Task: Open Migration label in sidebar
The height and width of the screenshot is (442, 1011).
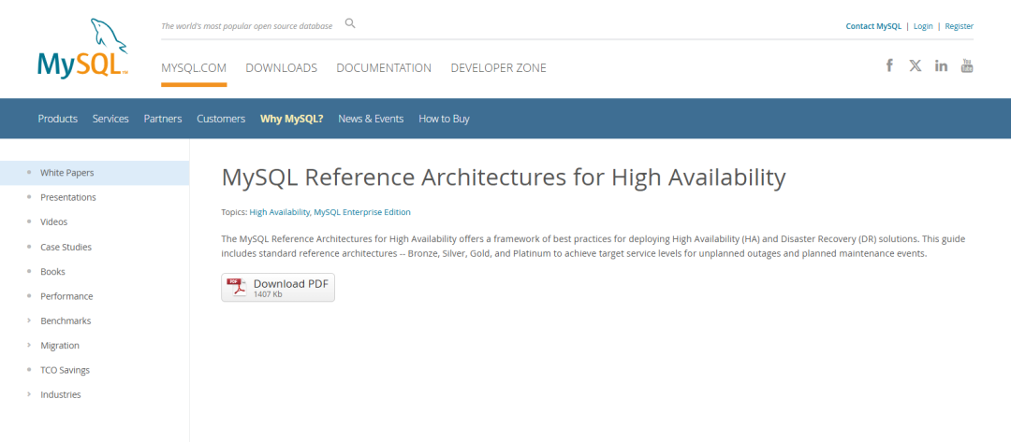Action: coord(60,345)
